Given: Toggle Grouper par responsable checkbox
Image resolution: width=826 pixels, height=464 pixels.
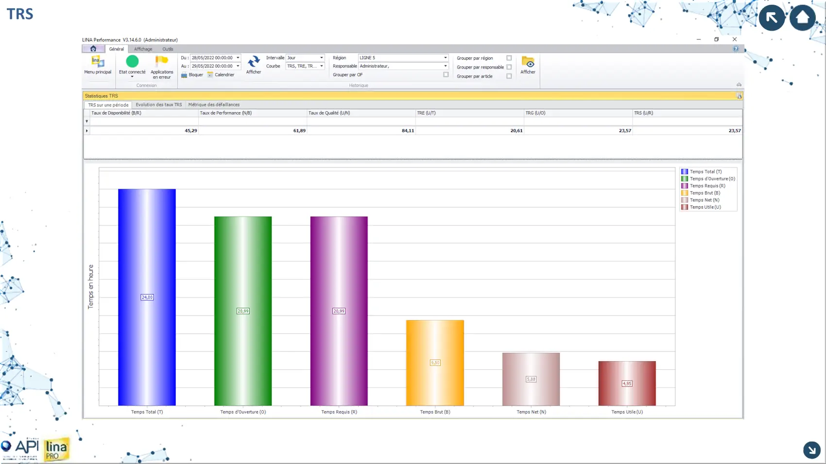Looking at the screenshot, I should pos(509,67).
